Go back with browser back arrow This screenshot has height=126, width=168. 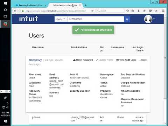[x=15, y=11]
